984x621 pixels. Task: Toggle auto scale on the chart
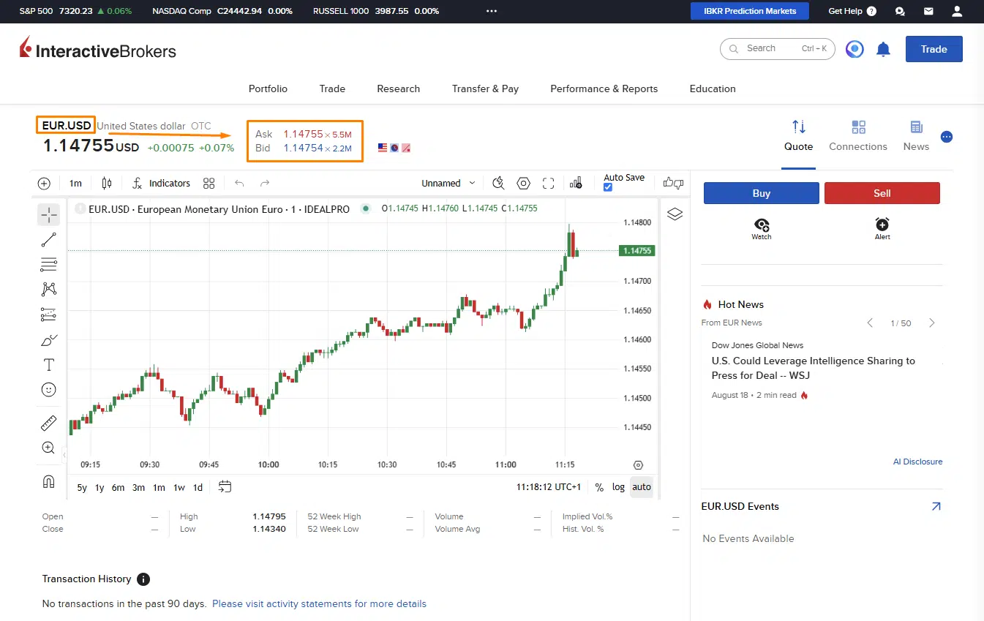click(642, 487)
